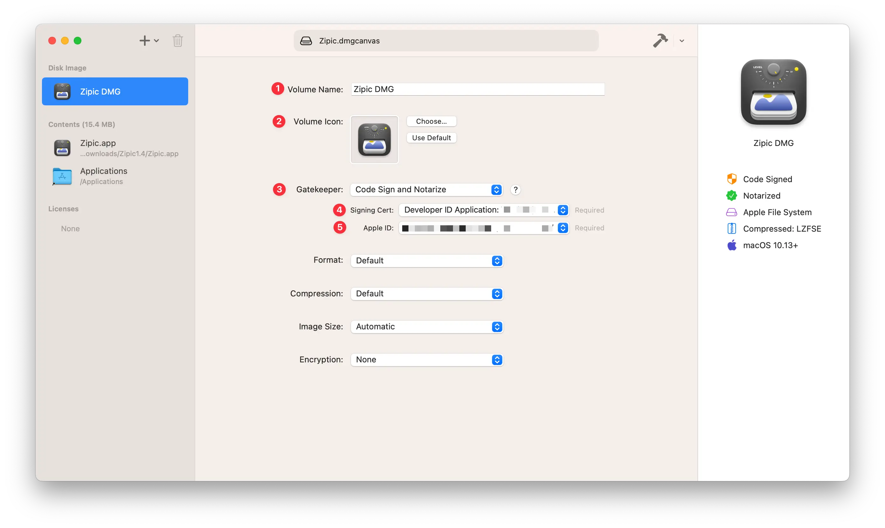
Task: Expand the Add item dropdown arrow
Action: [x=156, y=41]
